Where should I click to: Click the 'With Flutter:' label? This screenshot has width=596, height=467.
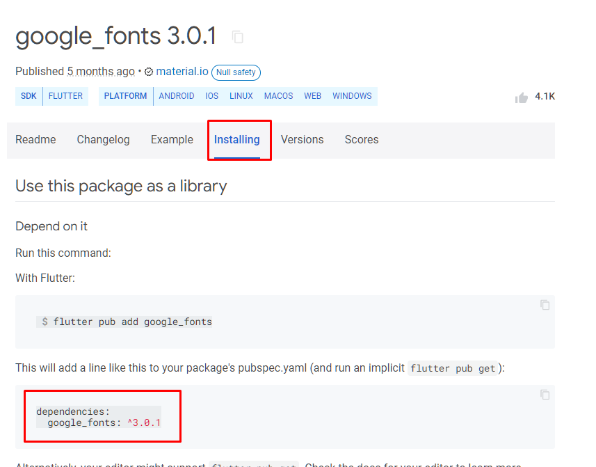tap(45, 278)
